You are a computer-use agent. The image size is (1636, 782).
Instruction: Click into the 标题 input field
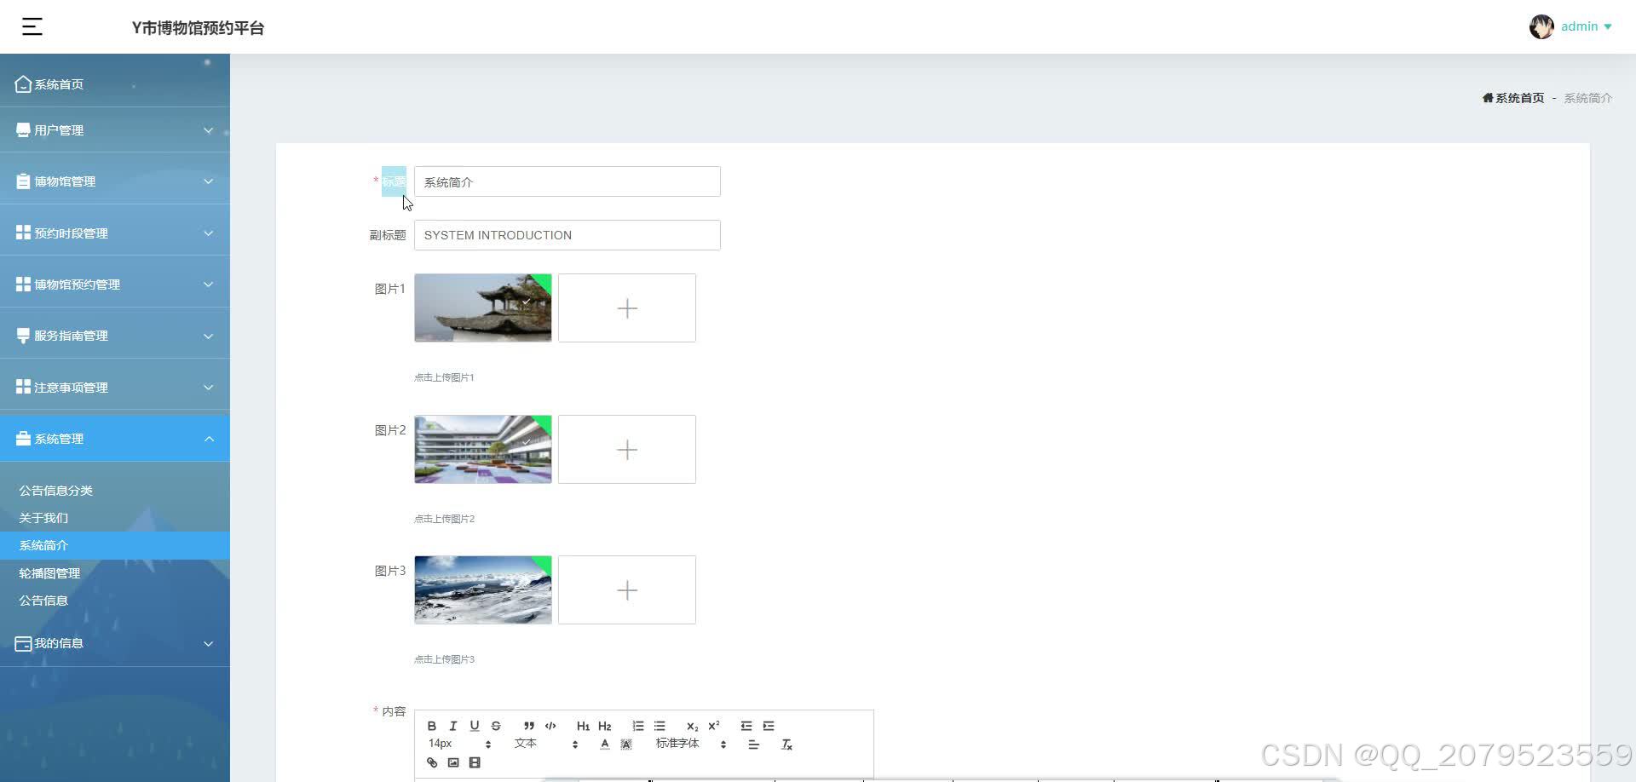tap(567, 181)
